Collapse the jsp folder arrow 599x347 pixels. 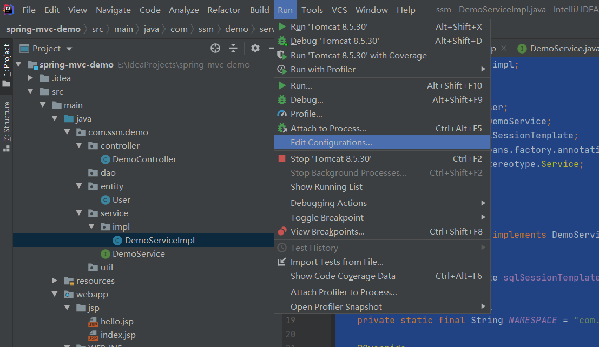67,308
